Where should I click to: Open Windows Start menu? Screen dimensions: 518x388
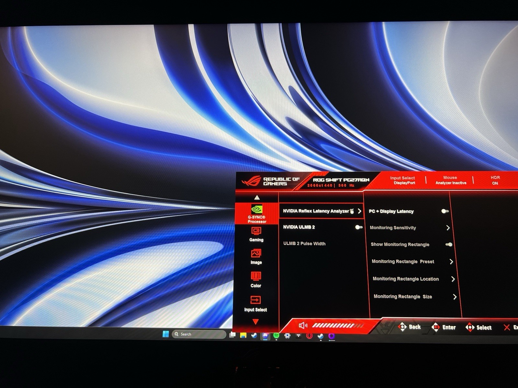(x=166, y=334)
